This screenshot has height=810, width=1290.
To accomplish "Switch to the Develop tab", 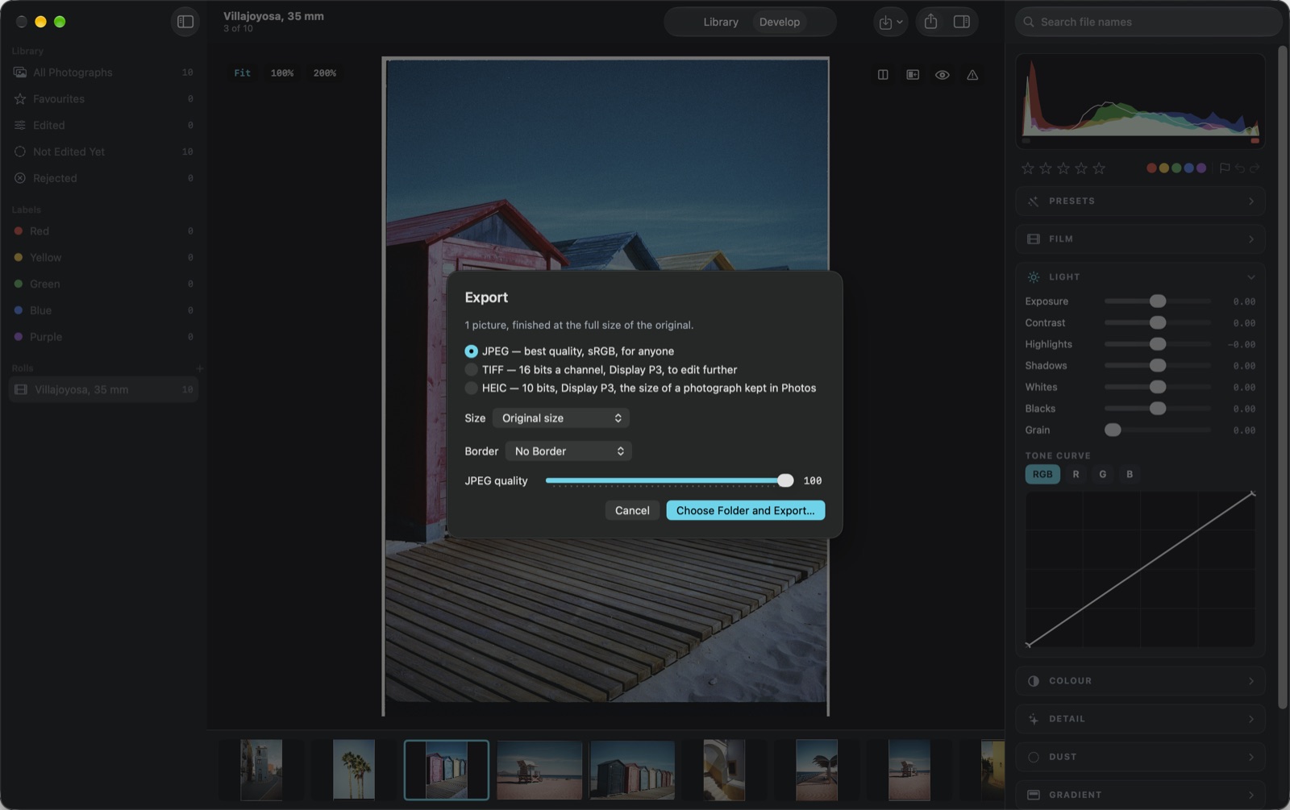I will tap(780, 22).
